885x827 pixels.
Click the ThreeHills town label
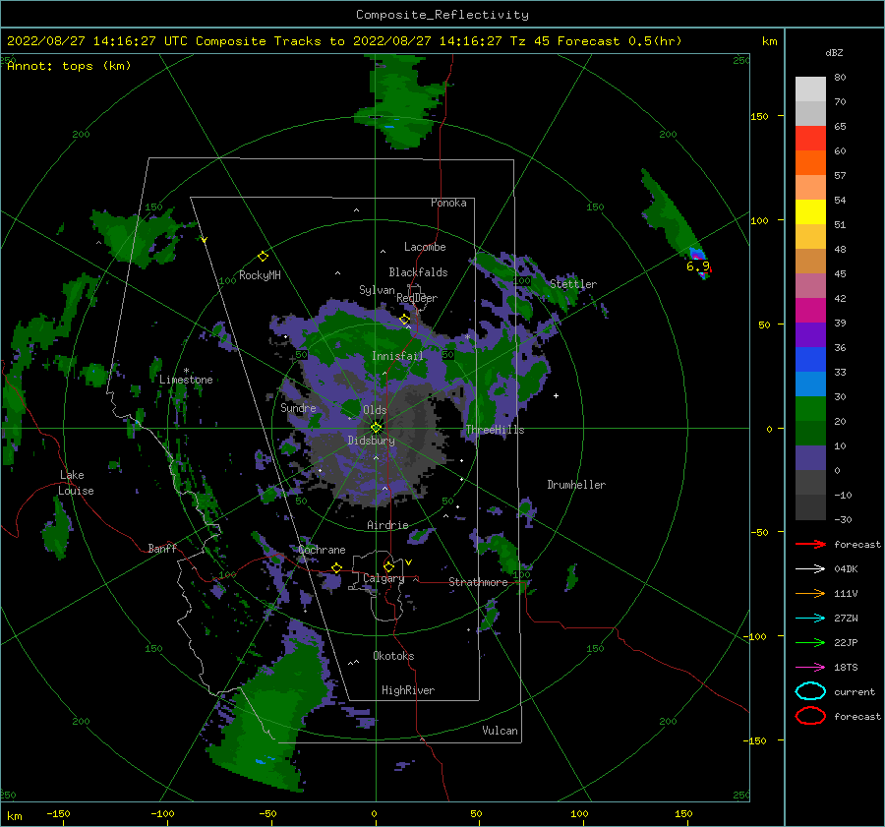[495, 430]
